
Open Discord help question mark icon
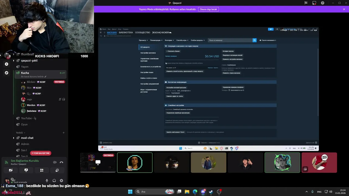click(x=323, y=3)
